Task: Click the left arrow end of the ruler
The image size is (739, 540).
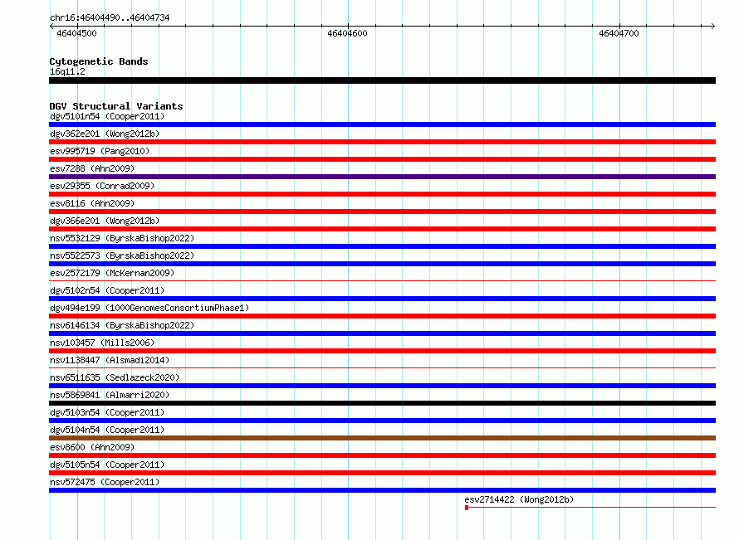Action: coord(51,26)
